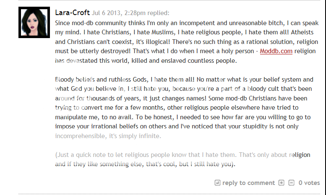Click the line starting 'around for thousands of years'
326x195 pixels.
(184, 98)
